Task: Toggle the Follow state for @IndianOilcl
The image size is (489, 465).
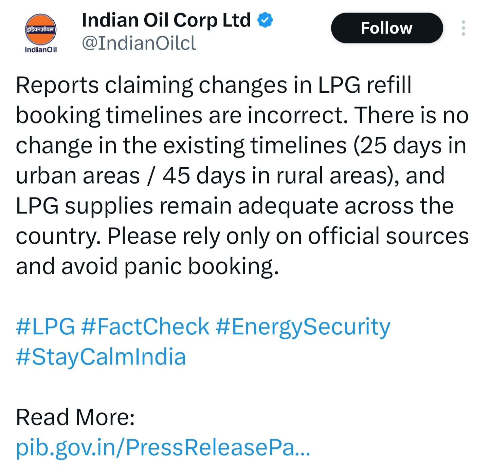Action: pos(387,29)
